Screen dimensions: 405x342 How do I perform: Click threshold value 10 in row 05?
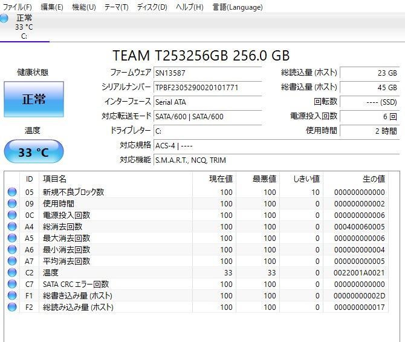(316, 192)
